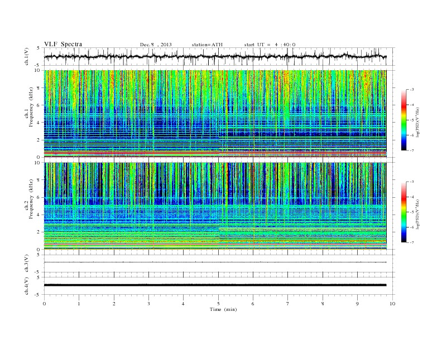Screen dimensions: 442x341
Task: Click the "ch.3(V)" axis label
Action: click(27, 264)
